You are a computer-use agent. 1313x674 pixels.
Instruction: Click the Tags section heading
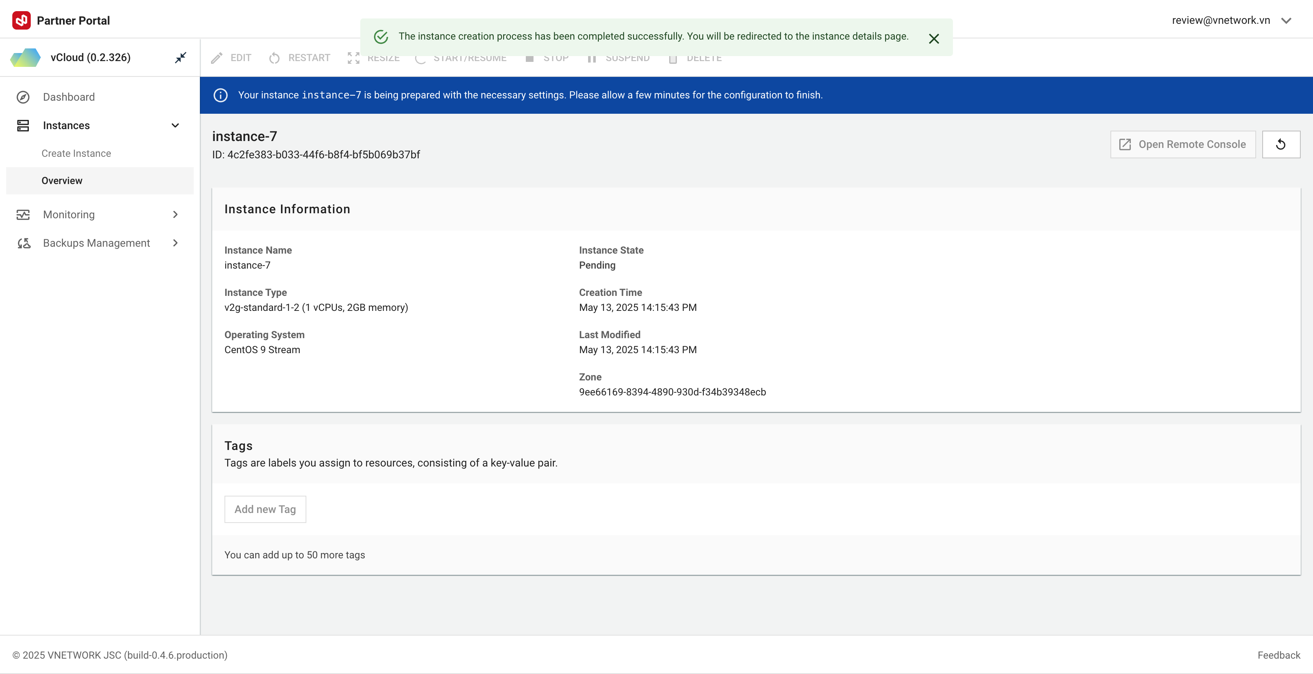pos(238,446)
